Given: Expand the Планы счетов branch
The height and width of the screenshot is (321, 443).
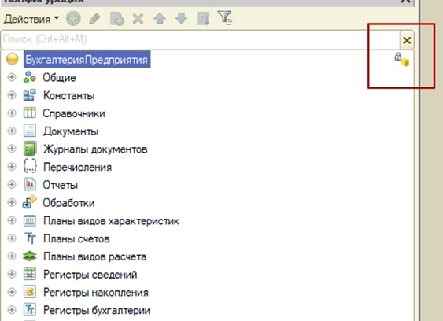Looking at the screenshot, I should tap(12, 238).
